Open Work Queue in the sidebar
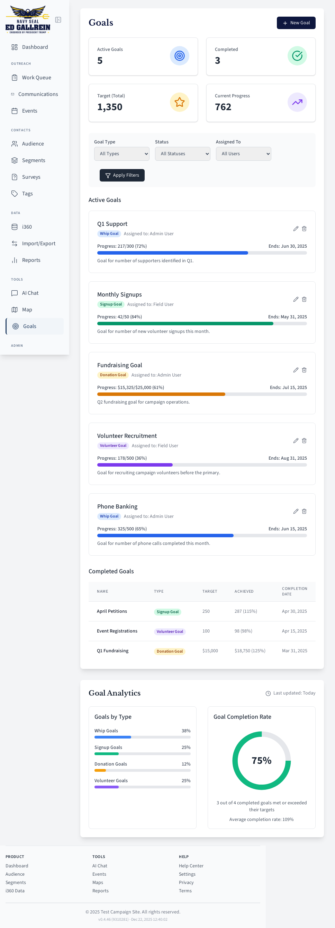Viewport: 335px width, 928px height. [36, 78]
